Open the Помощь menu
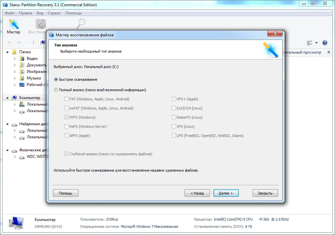This screenshot has width=335, height=235. [73, 13]
